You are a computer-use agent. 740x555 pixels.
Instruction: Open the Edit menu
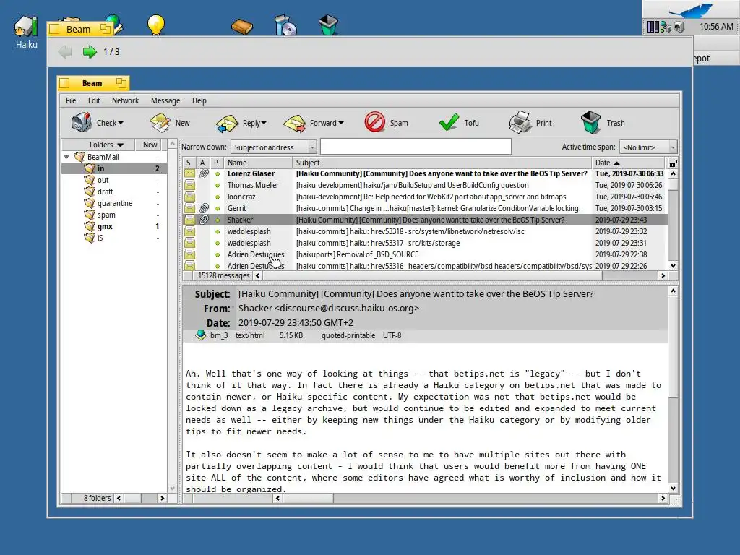click(94, 100)
